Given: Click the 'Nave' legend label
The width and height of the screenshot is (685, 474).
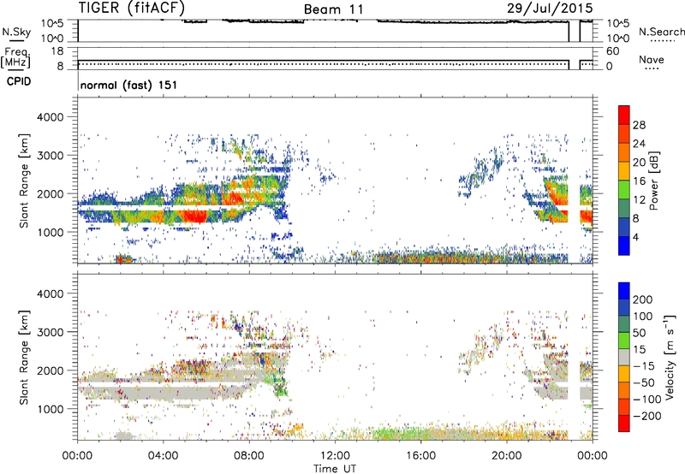Looking at the screenshot, I should tap(652, 60).
